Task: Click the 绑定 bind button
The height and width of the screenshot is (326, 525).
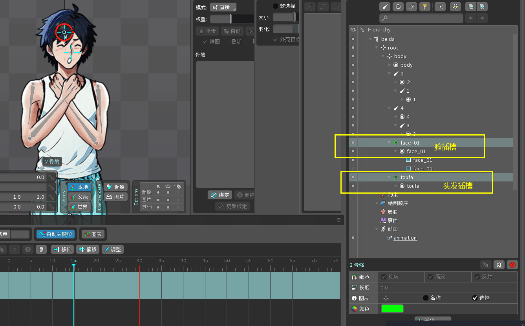Action: point(220,195)
